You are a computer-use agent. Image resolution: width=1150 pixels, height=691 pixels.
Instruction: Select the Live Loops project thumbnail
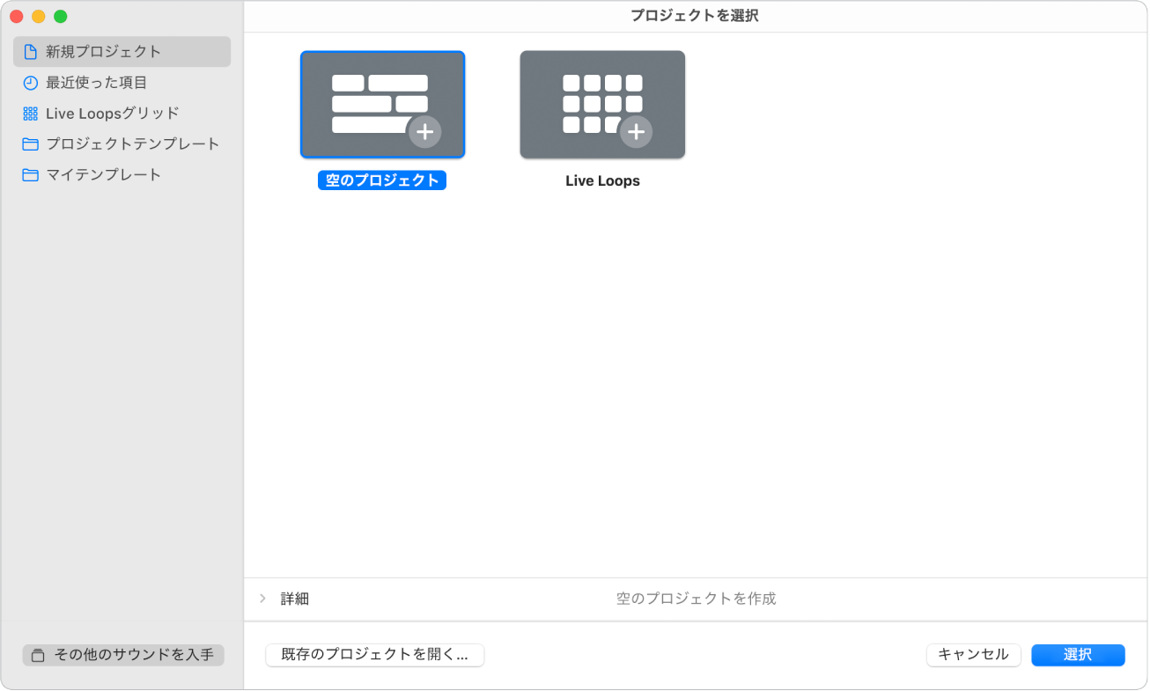[x=601, y=104]
